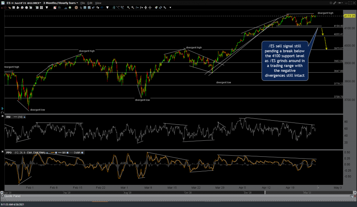
Task: Click the refresh chart arrows icon
Action: [161, 7]
